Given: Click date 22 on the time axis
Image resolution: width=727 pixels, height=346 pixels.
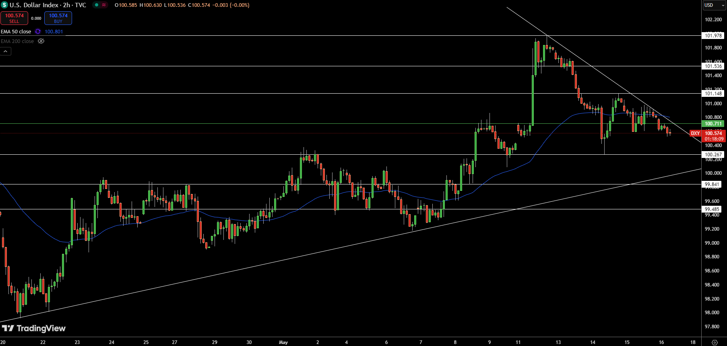Looking at the screenshot, I should (x=43, y=342).
